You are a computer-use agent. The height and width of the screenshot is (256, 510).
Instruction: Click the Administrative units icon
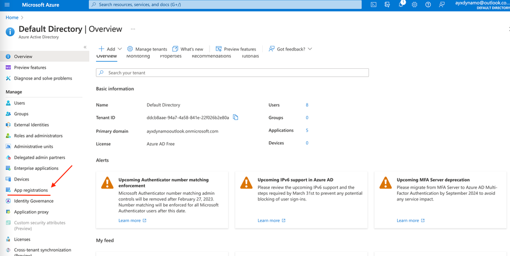click(9, 147)
